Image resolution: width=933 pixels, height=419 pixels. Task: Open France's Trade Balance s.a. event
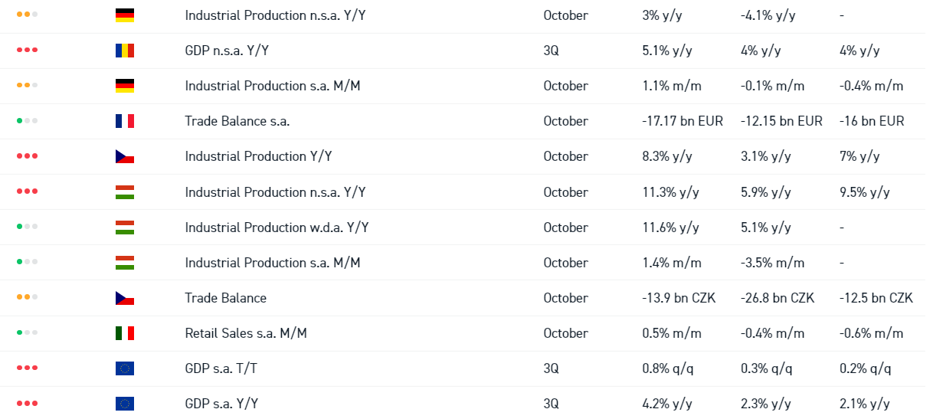(x=237, y=121)
